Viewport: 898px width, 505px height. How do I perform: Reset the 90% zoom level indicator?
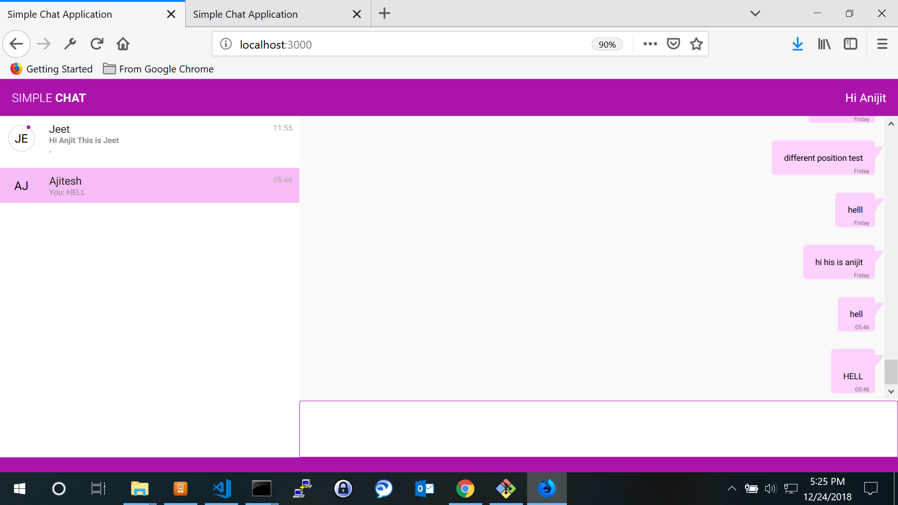click(x=607, y=44)
